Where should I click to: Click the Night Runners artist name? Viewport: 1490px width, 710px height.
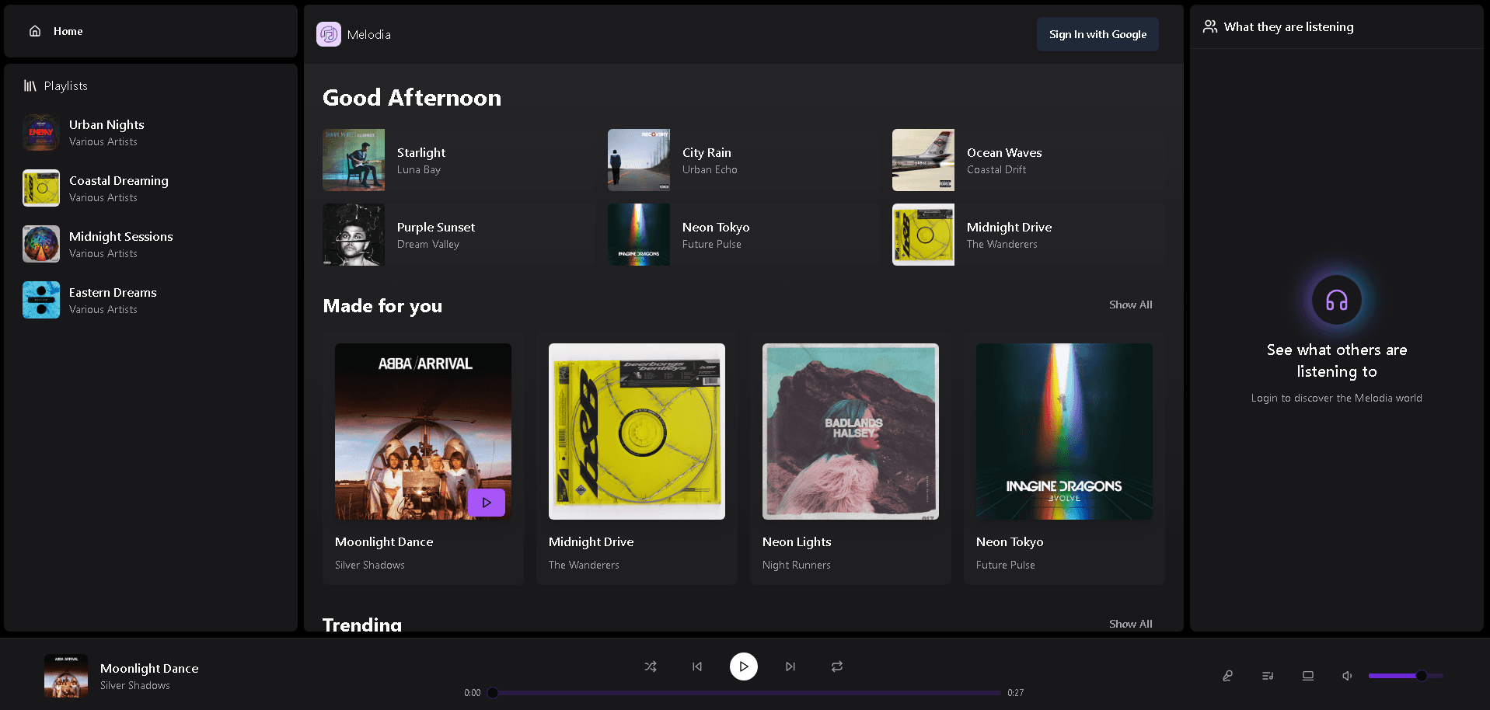(796, 565)
